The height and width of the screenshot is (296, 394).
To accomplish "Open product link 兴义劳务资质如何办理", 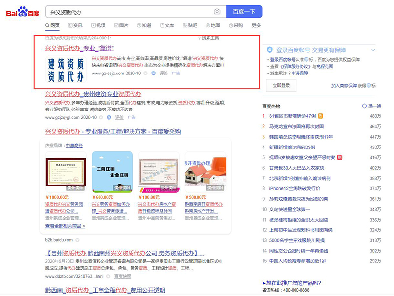I will (110, 207).
